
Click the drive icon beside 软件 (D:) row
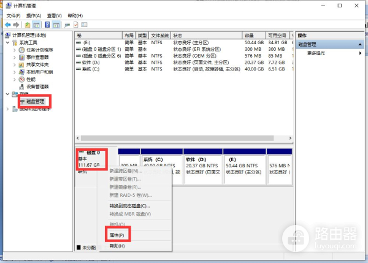79,63
